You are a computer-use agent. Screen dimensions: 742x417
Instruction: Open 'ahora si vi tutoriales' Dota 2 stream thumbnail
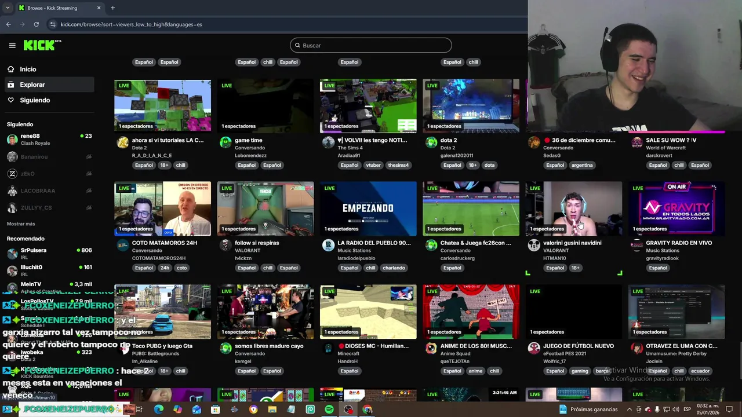click(162, 105)
